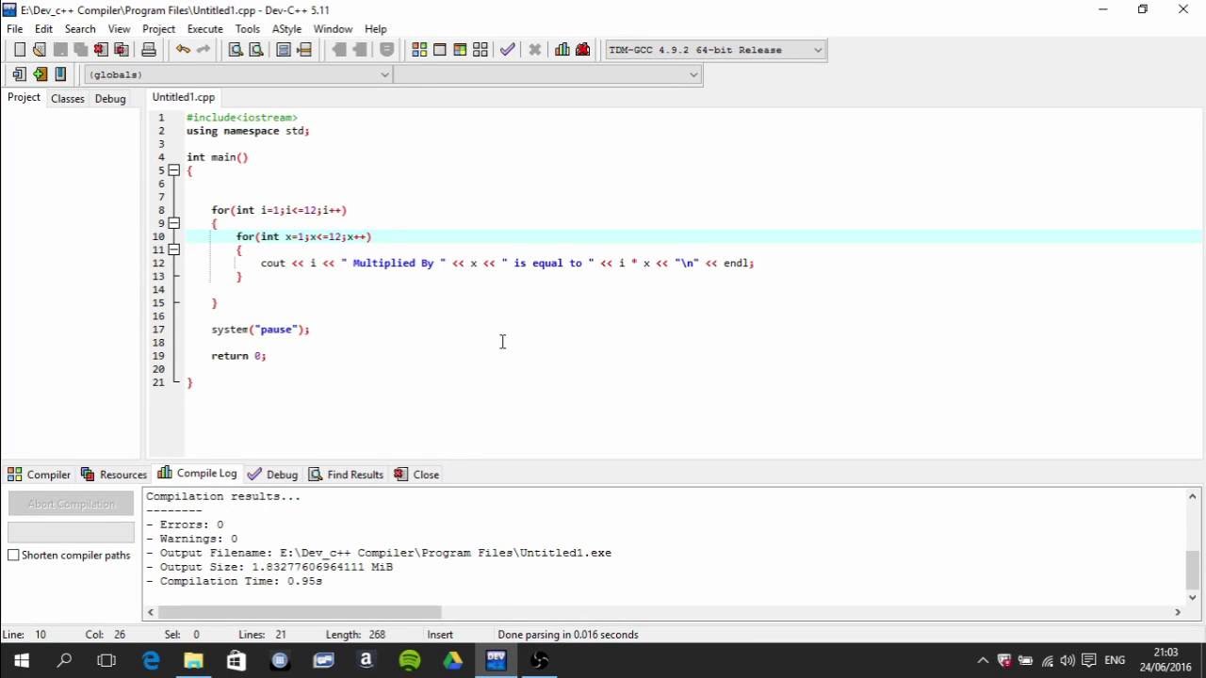Click the Go to line toolbar icon
1206x678 pixels.
click(304, 50)
